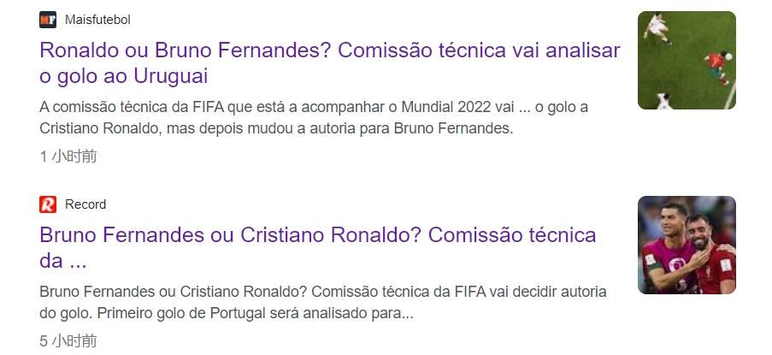Click the '5 小时前' timestamp
Screen dimensions: 772x355
click(x=68, y=340)
